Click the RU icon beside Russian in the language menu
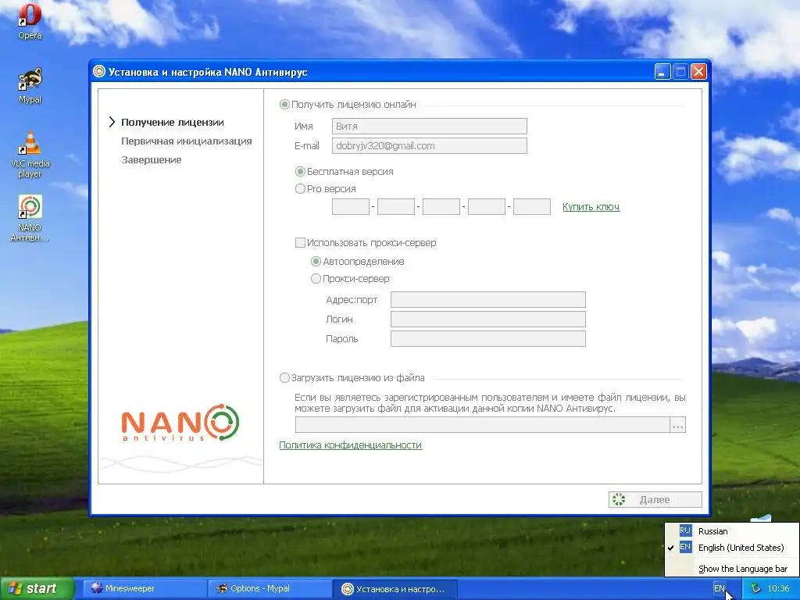The height and width of the screenshot is (600, 800). [x=685, y=530]
